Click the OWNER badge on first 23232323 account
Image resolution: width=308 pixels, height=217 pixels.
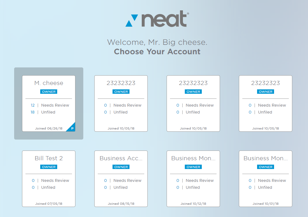[x=121, y=92]
